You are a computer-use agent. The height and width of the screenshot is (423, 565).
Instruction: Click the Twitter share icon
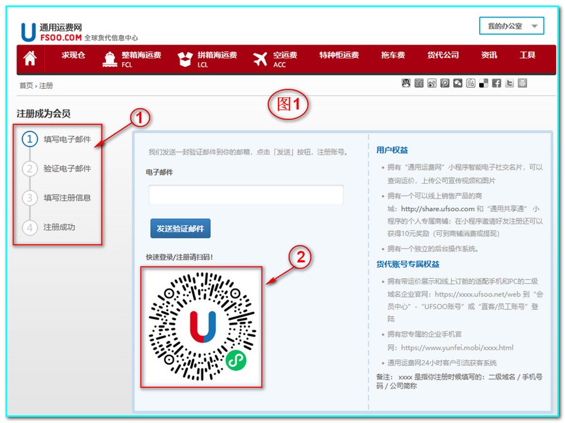click(x=510, y=83)
